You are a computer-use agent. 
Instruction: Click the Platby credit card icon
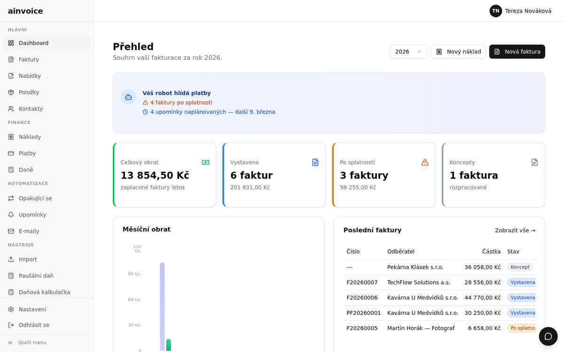point(11,153)
